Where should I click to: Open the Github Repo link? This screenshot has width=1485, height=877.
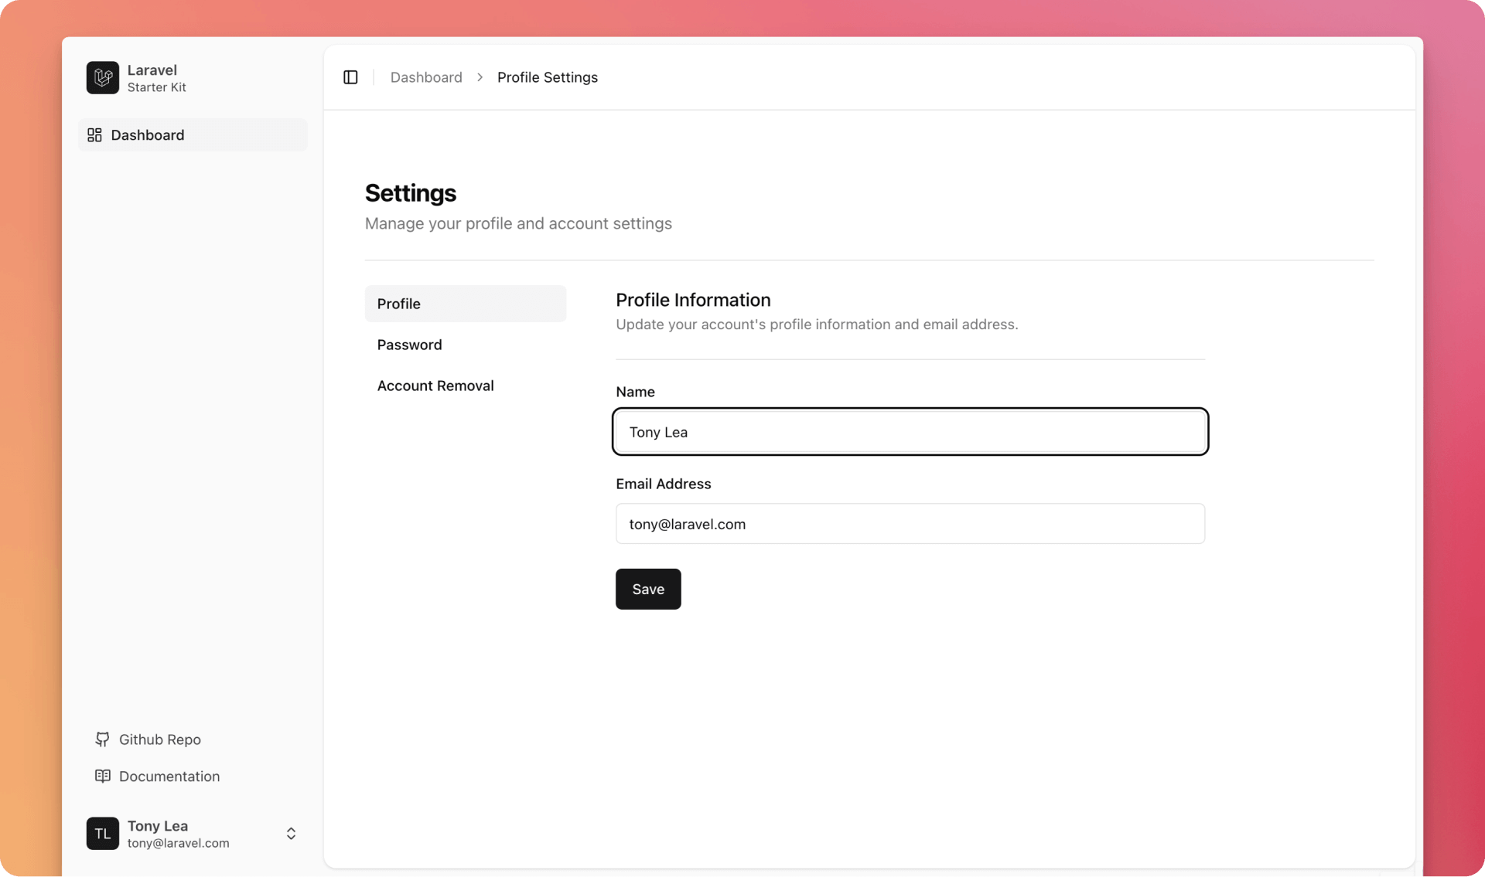160,739
